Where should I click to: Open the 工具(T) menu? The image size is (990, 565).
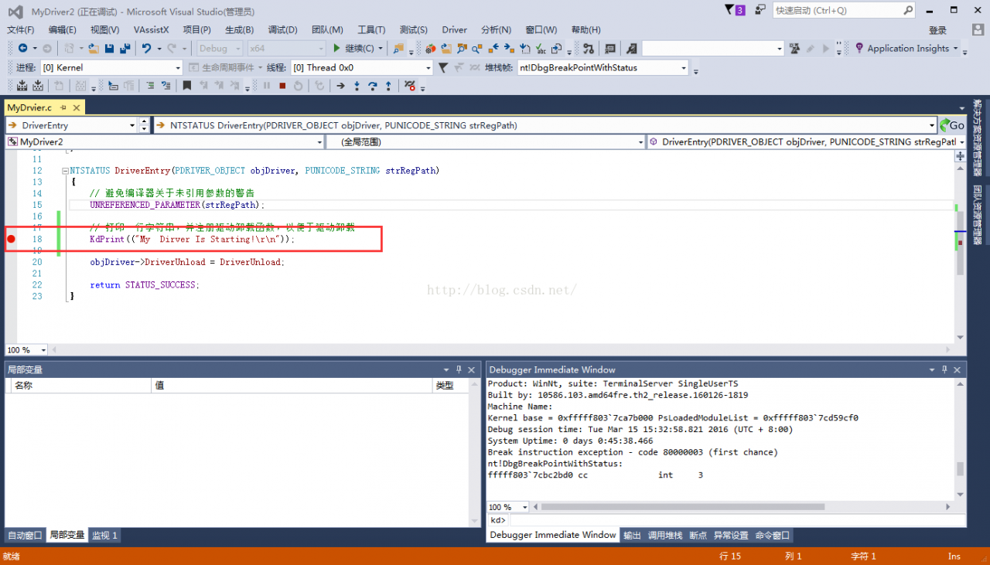click(371, 30)
